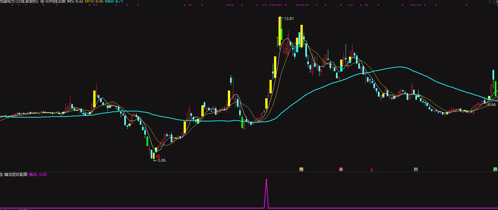Screen dimensions: 498x210
Task: Expand the 擒龙捉妖副图 indicator dropdown arrow
Action: pos(2,175)
